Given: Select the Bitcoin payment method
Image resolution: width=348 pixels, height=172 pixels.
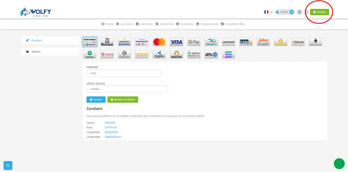Looking at the screenshot, I should coord(298,42).
